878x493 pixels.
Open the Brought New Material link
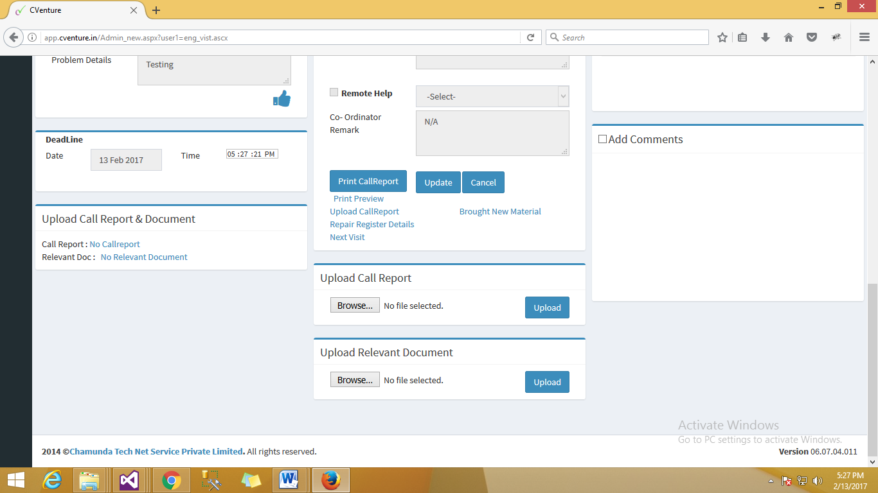(x=500, y=211)
